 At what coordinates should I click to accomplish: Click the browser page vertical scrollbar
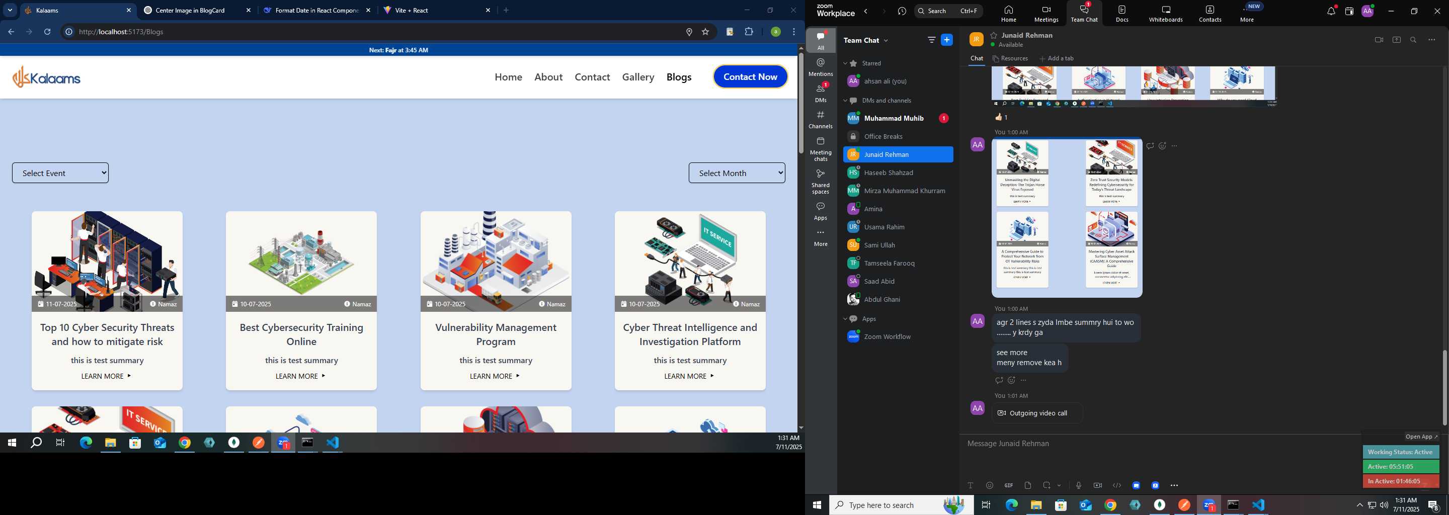click(x=800, y=104)
